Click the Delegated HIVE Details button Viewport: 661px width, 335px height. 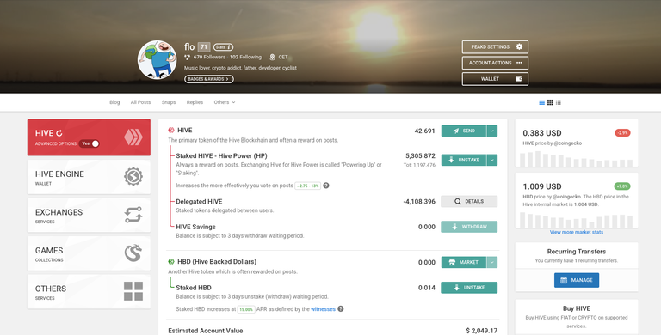[x=469, y=202]
